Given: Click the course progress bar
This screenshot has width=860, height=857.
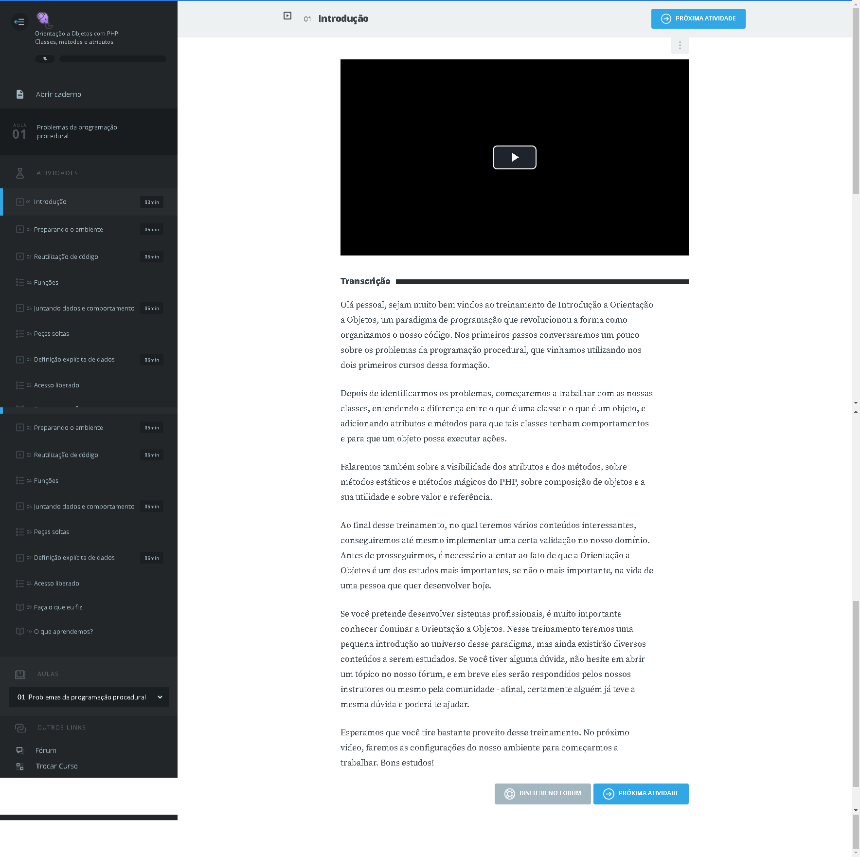Looking at the screenshot, I should pyautogui.click(x=112, y=59).
